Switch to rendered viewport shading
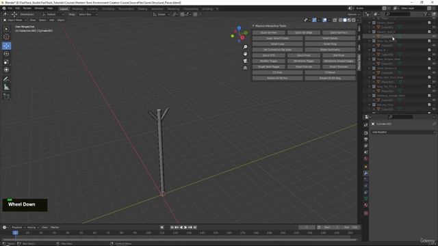Screen dimensions: 438x246 (354, 20)
